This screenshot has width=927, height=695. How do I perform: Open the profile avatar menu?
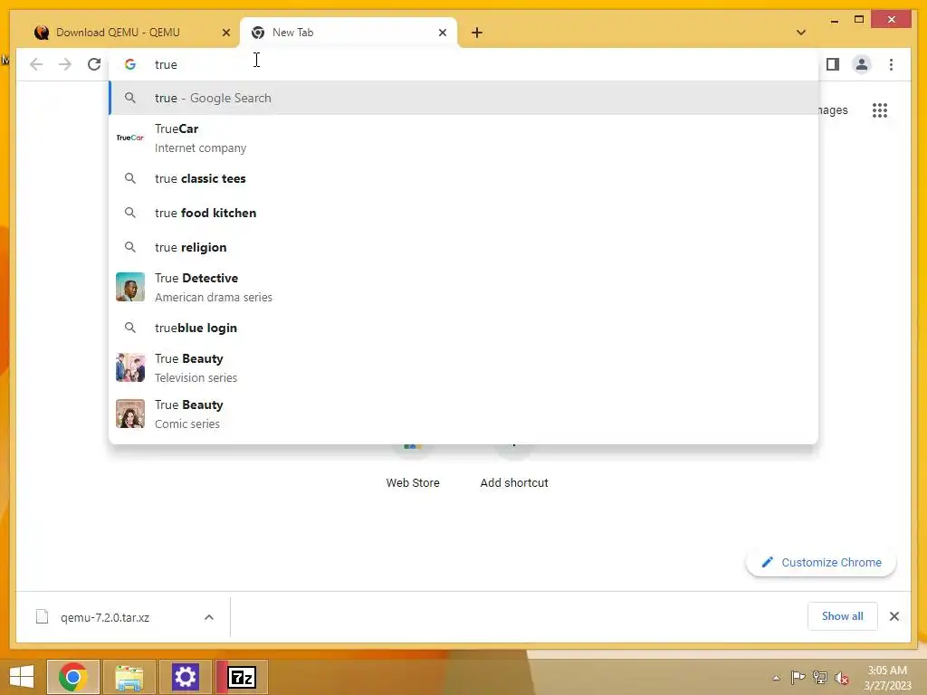coord(862,64)
